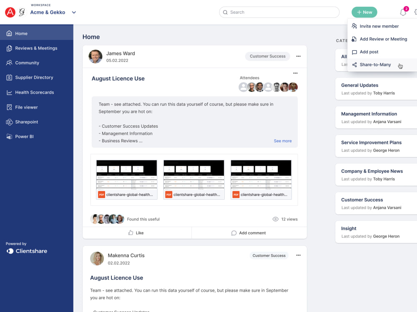Image resolution: width=417 pixels, height=312 pixels.
Task: Click the Clientshare logo in sidebar footer
Action: [x=27, y=251]
